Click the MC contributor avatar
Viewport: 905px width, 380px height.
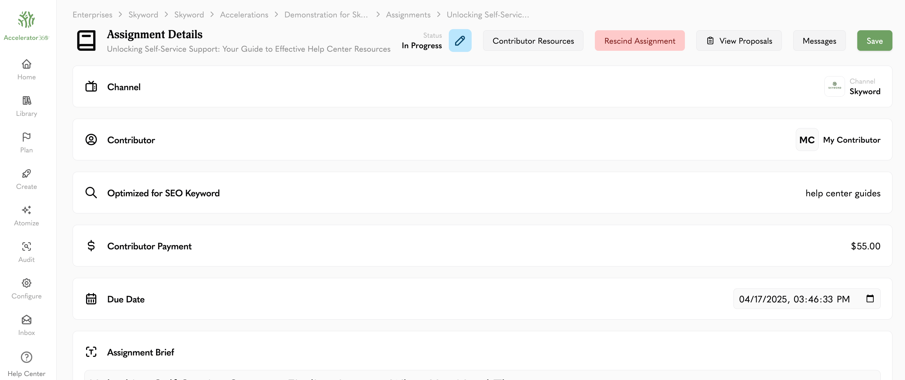tap(807, 140)
